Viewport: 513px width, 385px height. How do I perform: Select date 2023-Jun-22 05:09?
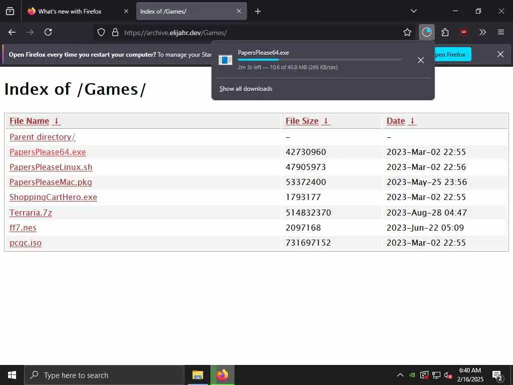425,228
